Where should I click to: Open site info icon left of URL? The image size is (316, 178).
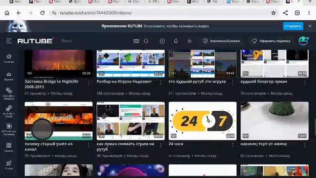[54, 13]
